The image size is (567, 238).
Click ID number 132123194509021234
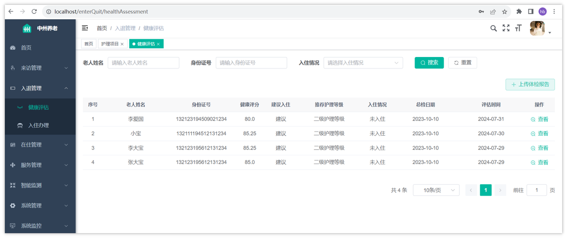pos(202,119)
